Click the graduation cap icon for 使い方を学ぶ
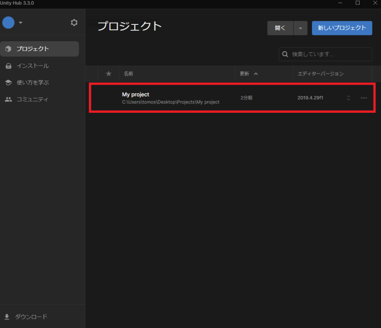 [8, 82]
